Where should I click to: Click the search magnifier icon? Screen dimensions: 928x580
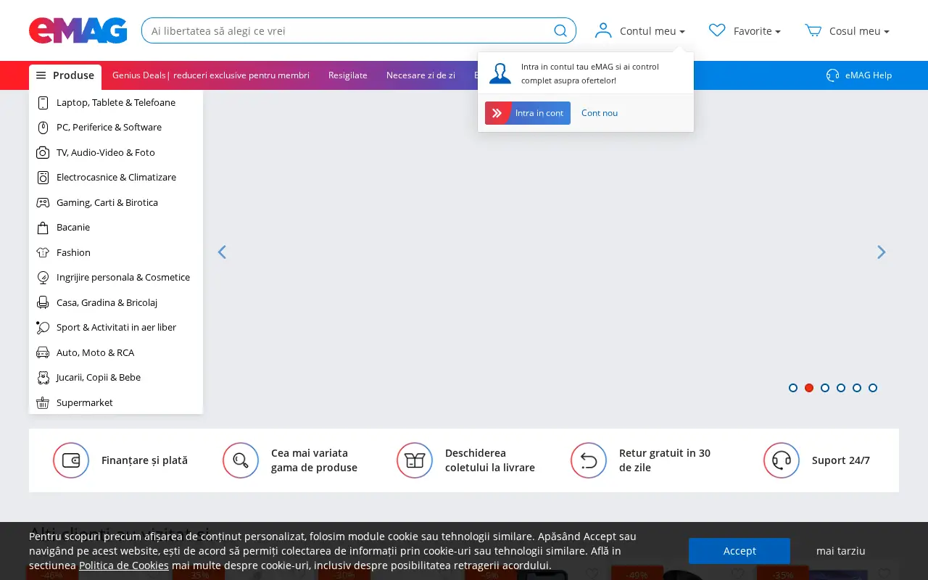[x=560, y=30]
